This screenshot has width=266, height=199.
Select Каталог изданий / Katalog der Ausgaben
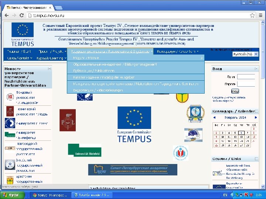pos(136,77)
